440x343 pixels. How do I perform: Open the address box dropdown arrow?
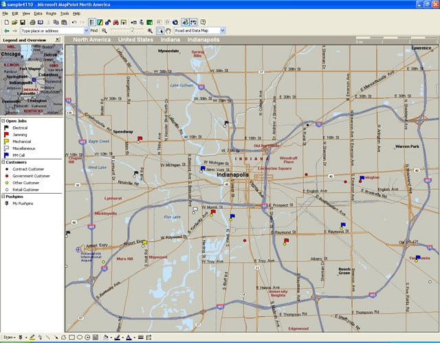[x=87, y=30]
